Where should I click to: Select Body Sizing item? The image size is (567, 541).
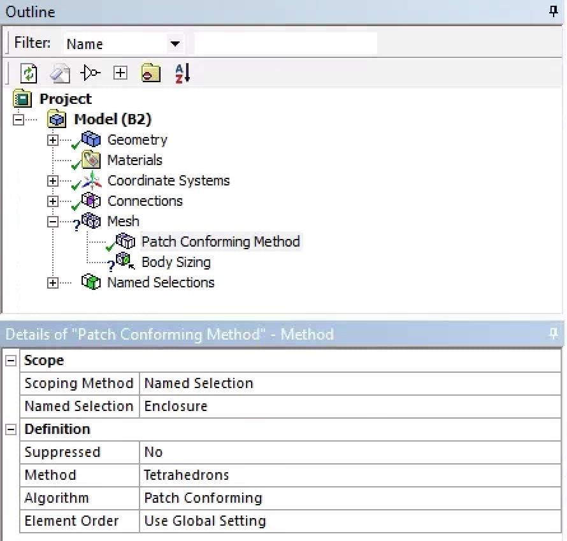(x=176, y=262)
